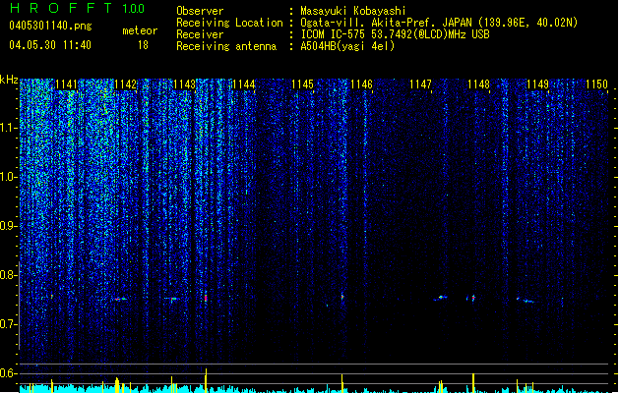The width and height of the screenshot is (619, 393).
Task: Click the meteor echo below the 1148 marker
Action: [x=472, y=299]
